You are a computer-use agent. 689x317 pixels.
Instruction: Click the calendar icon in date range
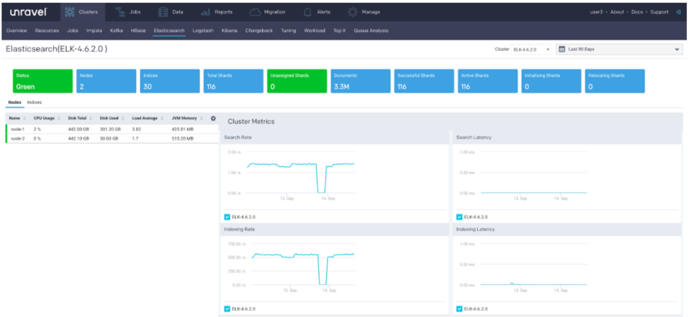pos(562,49)
